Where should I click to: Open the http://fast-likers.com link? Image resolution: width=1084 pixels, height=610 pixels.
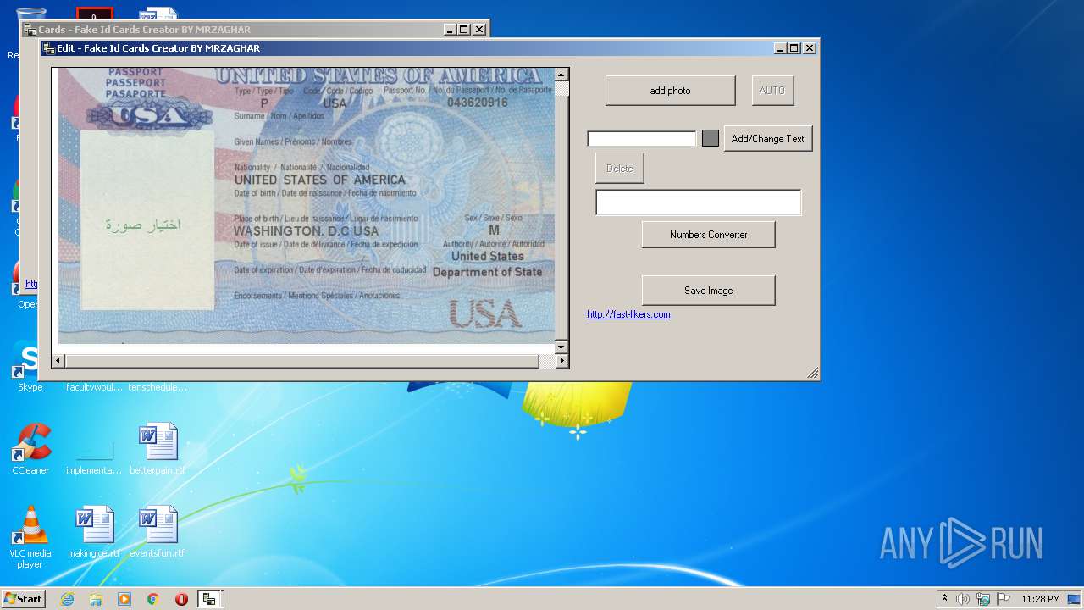628,314
